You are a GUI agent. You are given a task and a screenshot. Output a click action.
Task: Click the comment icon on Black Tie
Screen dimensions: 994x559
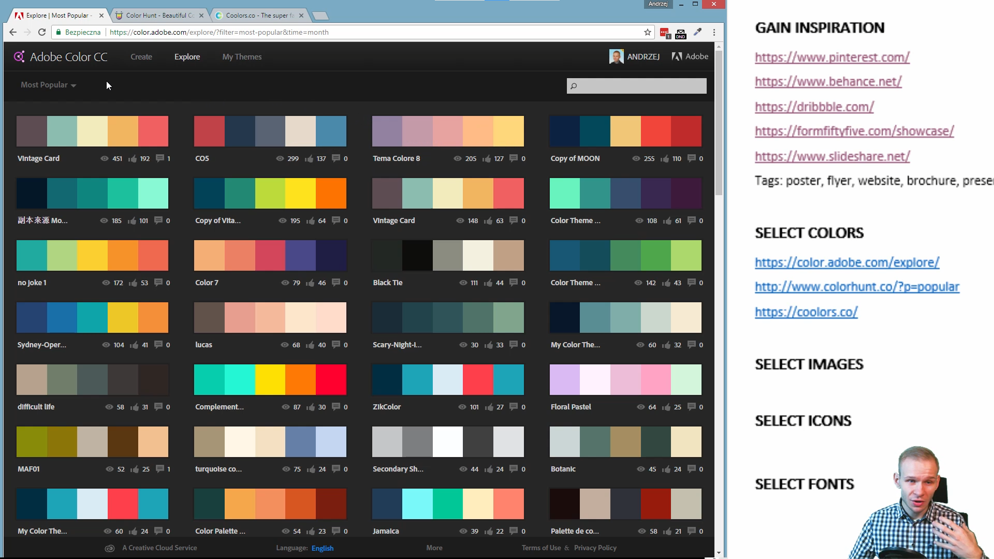[x=514, y=283]
